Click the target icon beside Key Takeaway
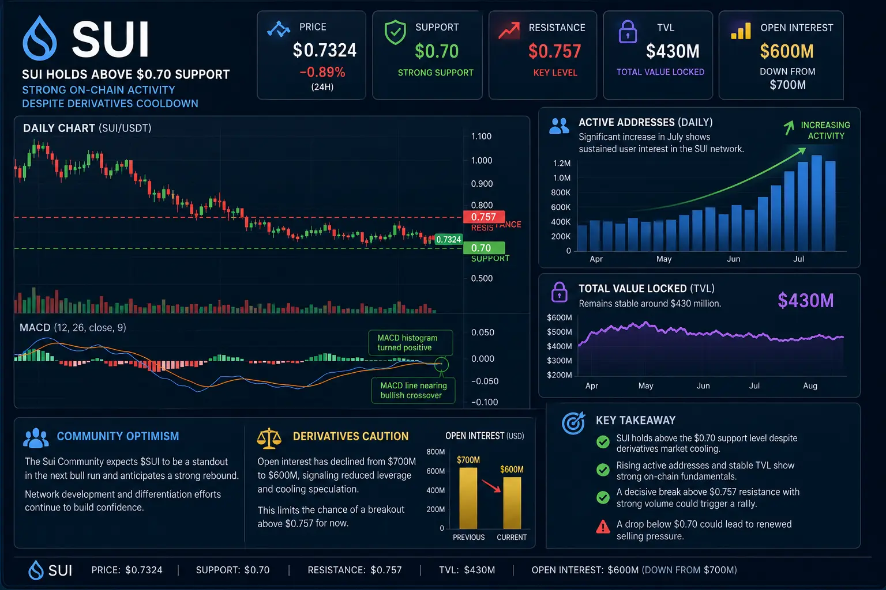 point(573,423)
